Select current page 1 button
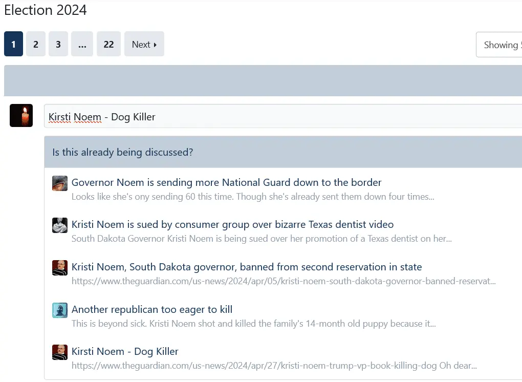Viewport: 522px width, 382px height. pyautogui.click(x=13, y=44)
